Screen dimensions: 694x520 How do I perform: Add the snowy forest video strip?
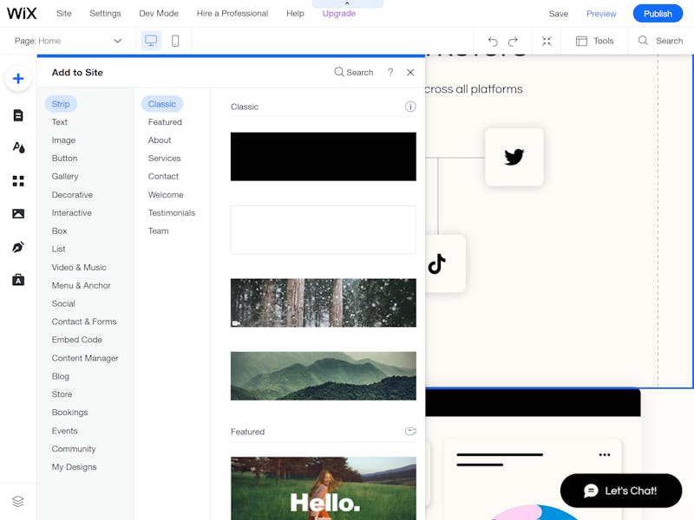323,302
